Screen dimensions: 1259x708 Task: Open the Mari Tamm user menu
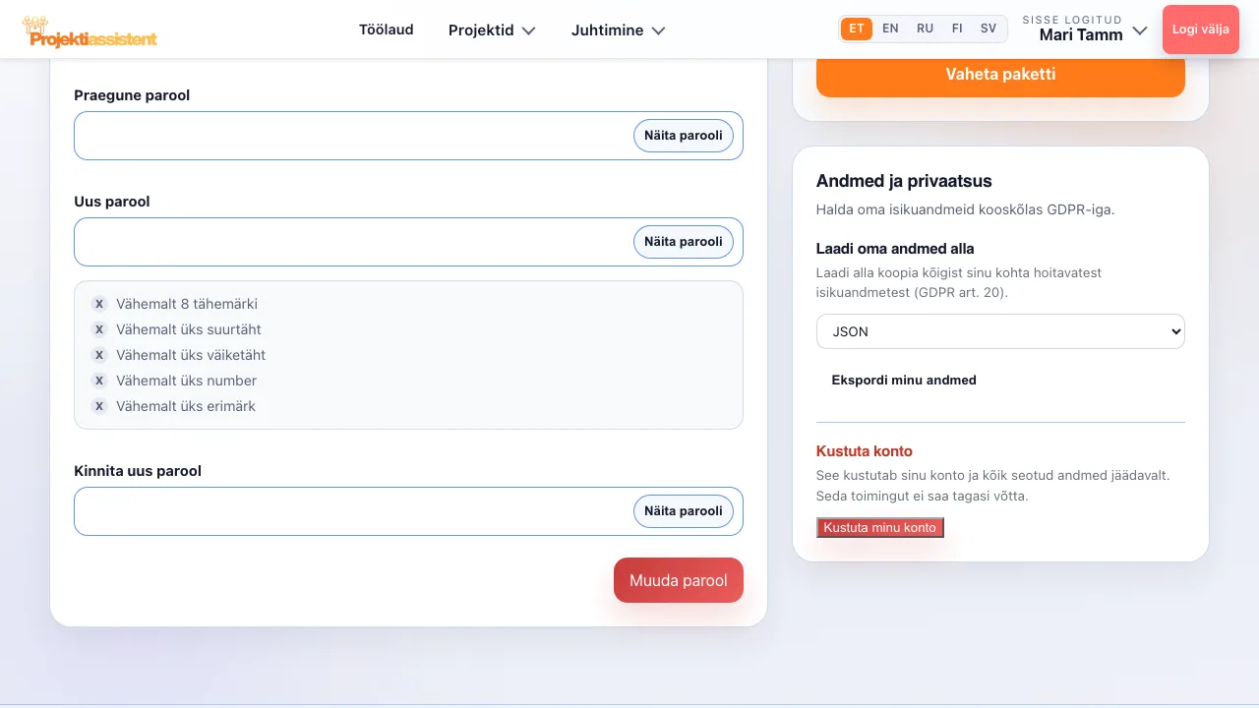click(1086, 29)
